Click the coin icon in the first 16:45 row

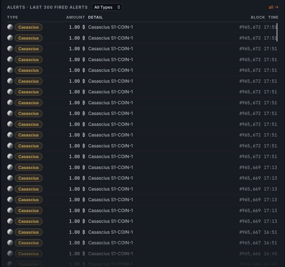click(10, 254)
